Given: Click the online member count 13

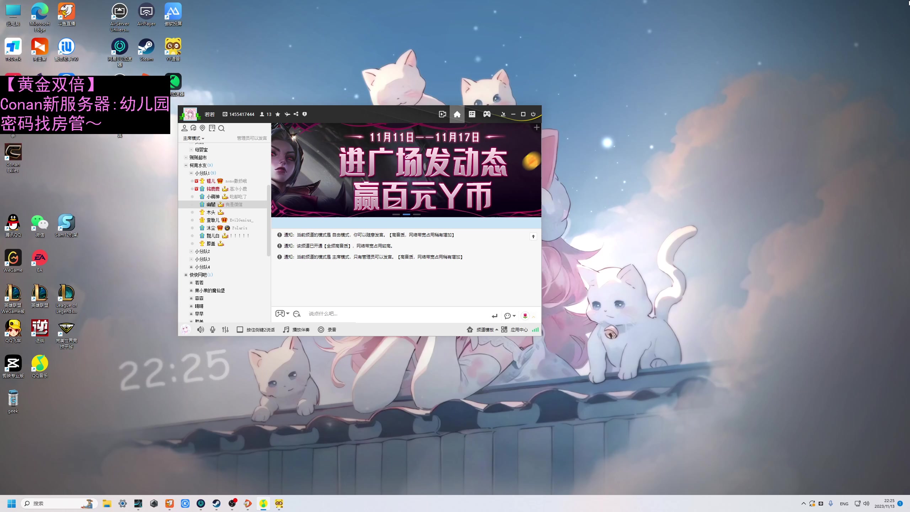Looking at the screenshot, I should [266, 114].
